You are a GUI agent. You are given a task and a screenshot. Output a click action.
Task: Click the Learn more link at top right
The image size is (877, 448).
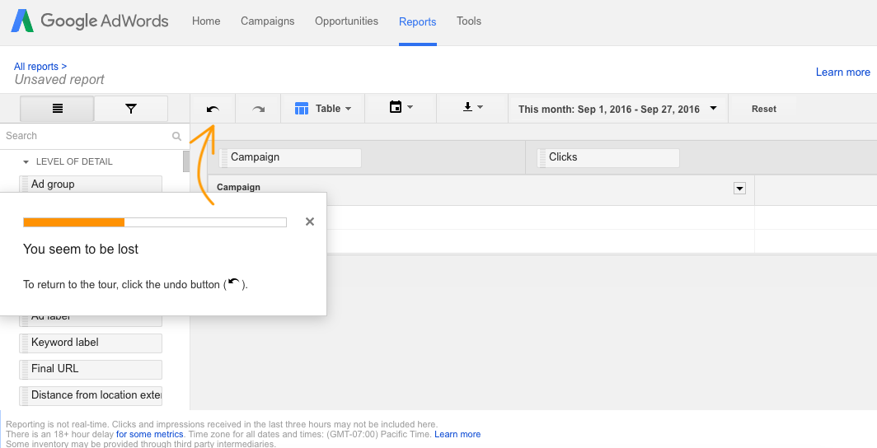tap(843, 72)
